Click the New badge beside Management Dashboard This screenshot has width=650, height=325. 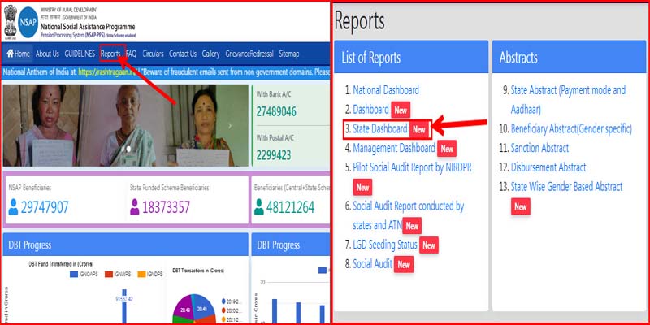[x=447, y=149]
